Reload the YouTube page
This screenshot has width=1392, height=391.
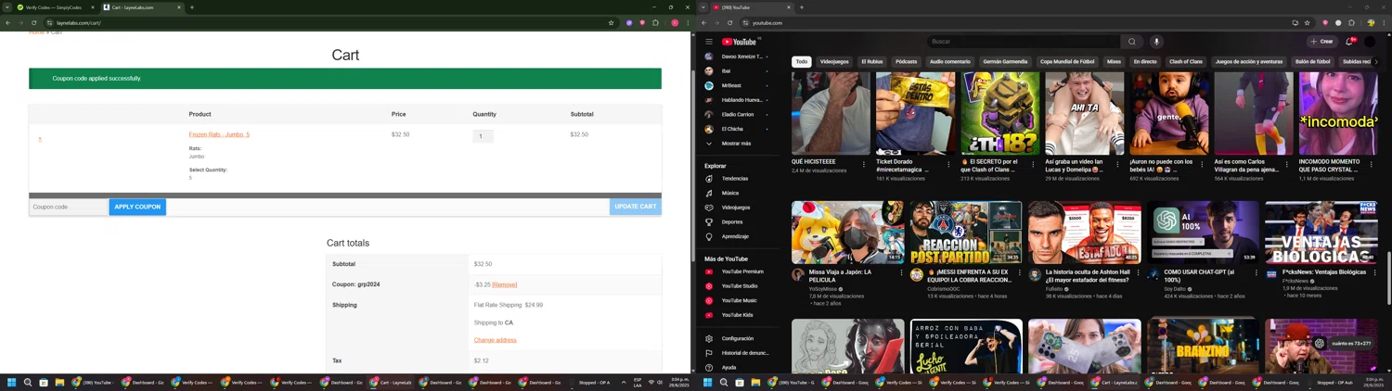click(x=730, y=22)
